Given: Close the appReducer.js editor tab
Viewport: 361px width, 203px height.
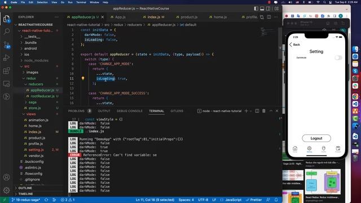Looking at the screenshot, I should [x=103, y=17].
